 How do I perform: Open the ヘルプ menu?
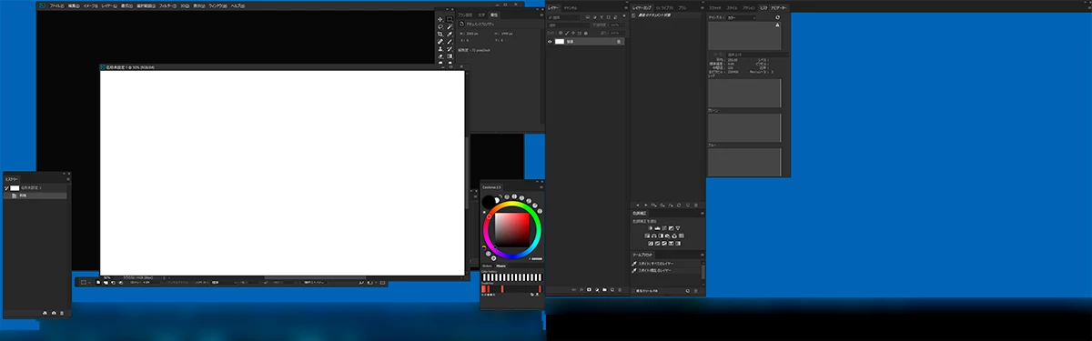coord(238,5)
